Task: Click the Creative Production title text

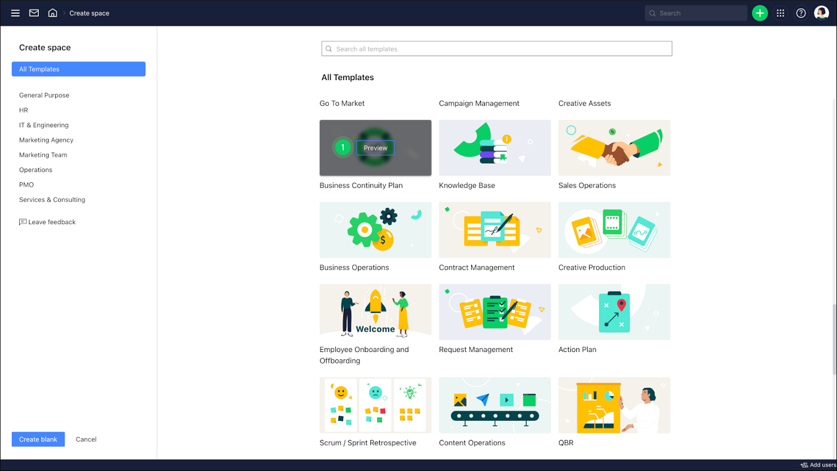Action: click(x=592, y=267)
